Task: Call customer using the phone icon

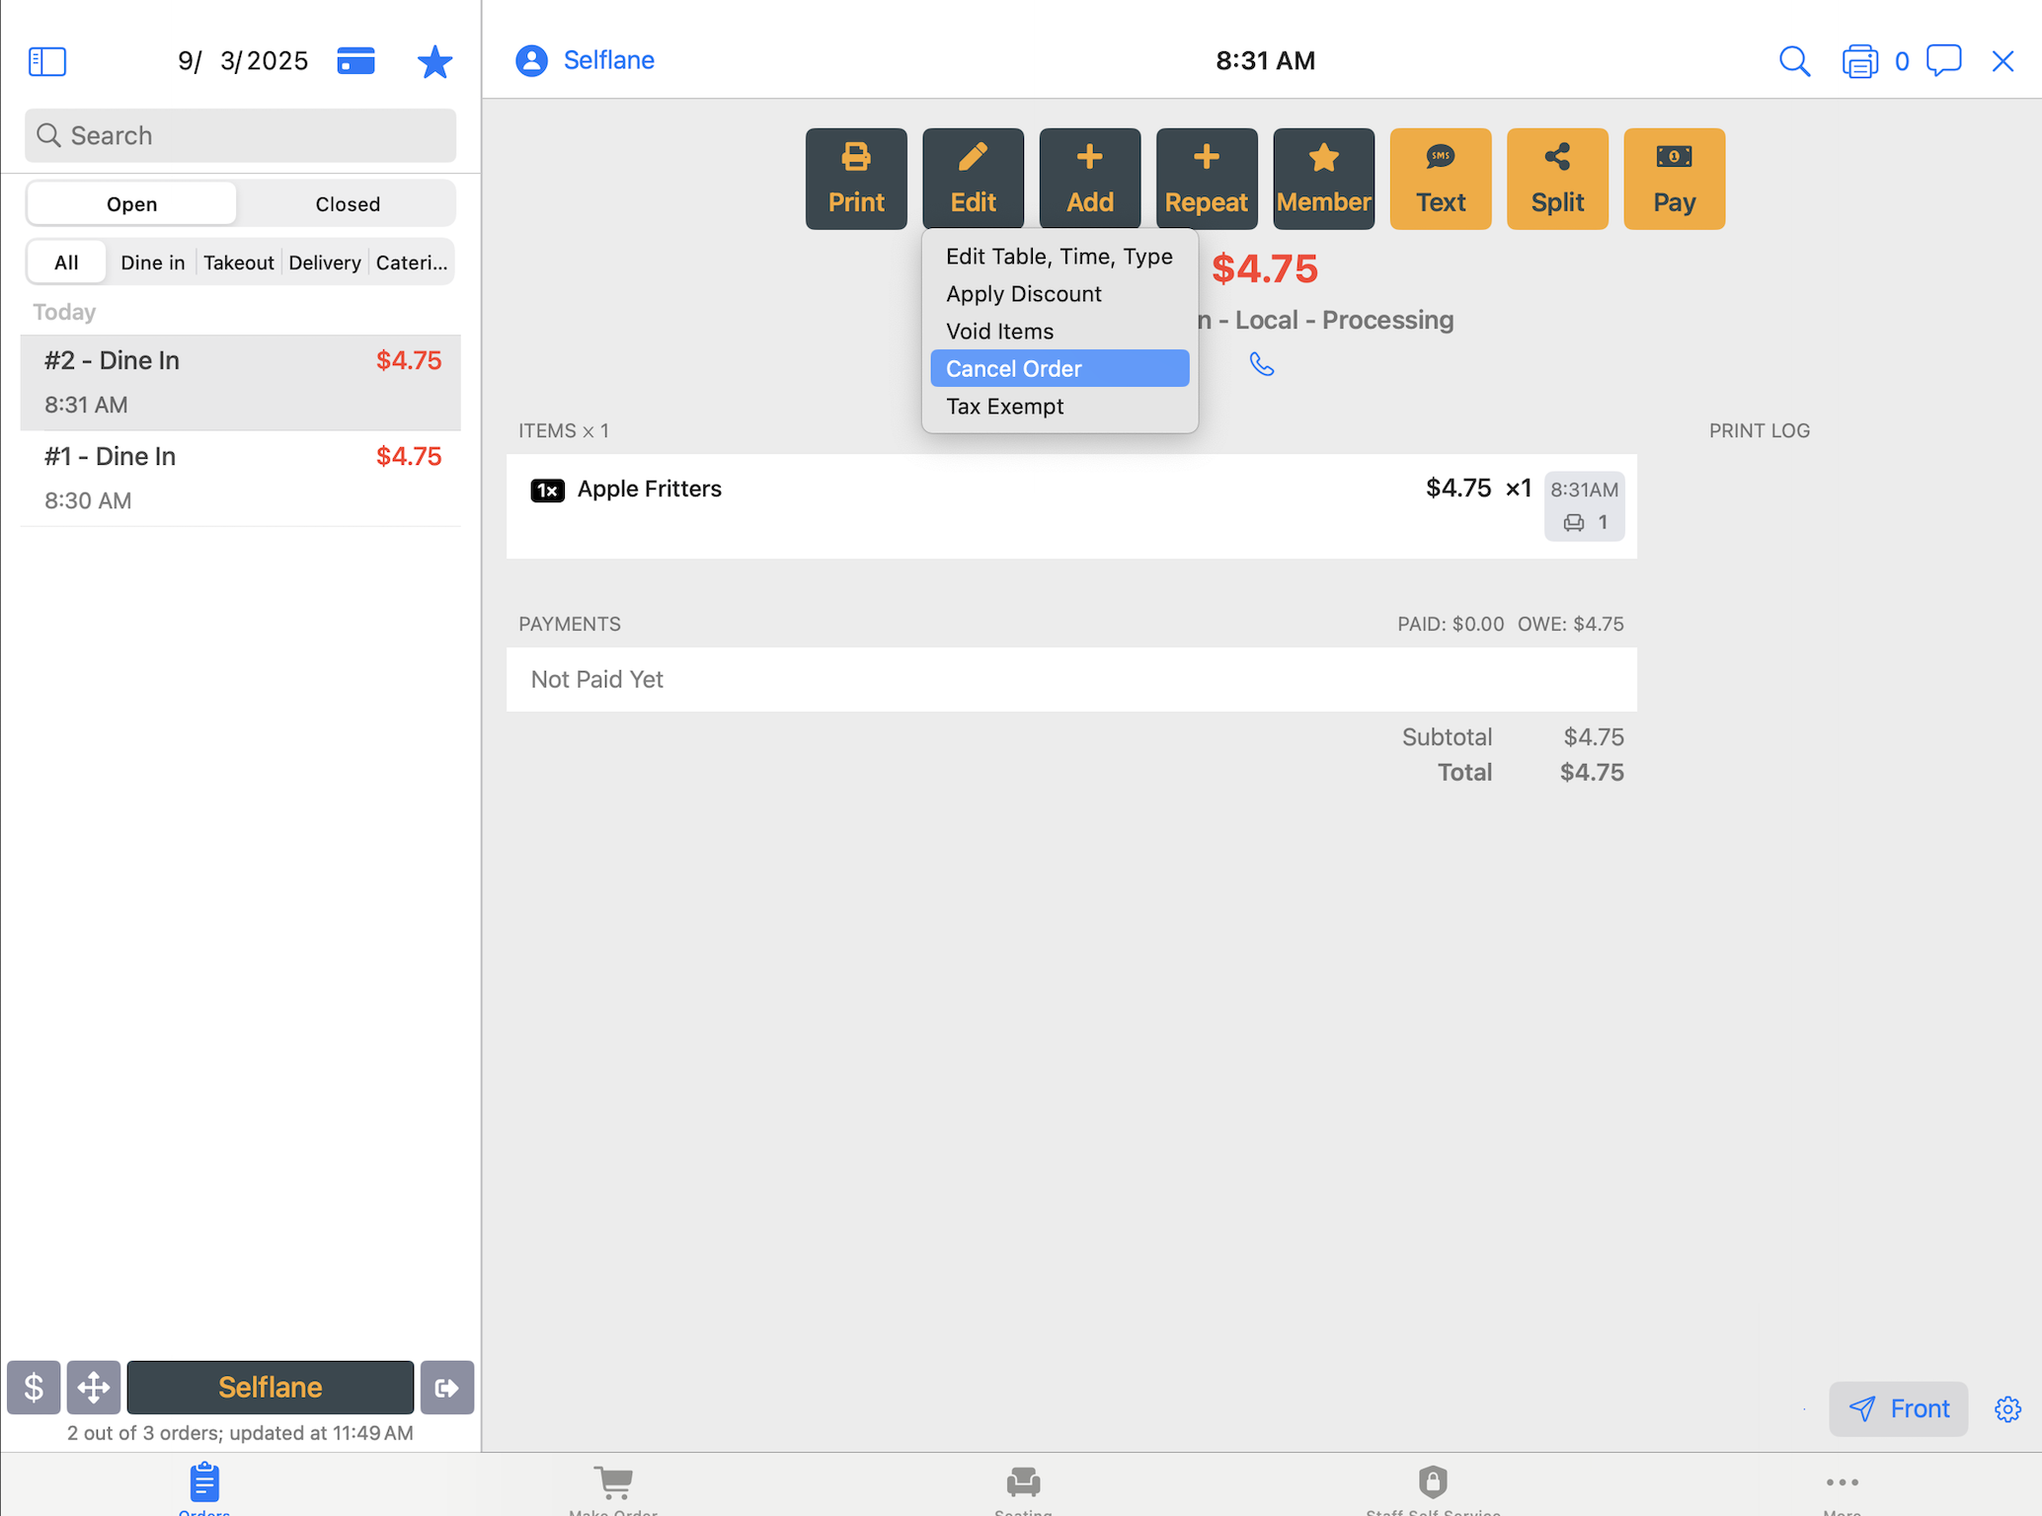Action: 1261,364
